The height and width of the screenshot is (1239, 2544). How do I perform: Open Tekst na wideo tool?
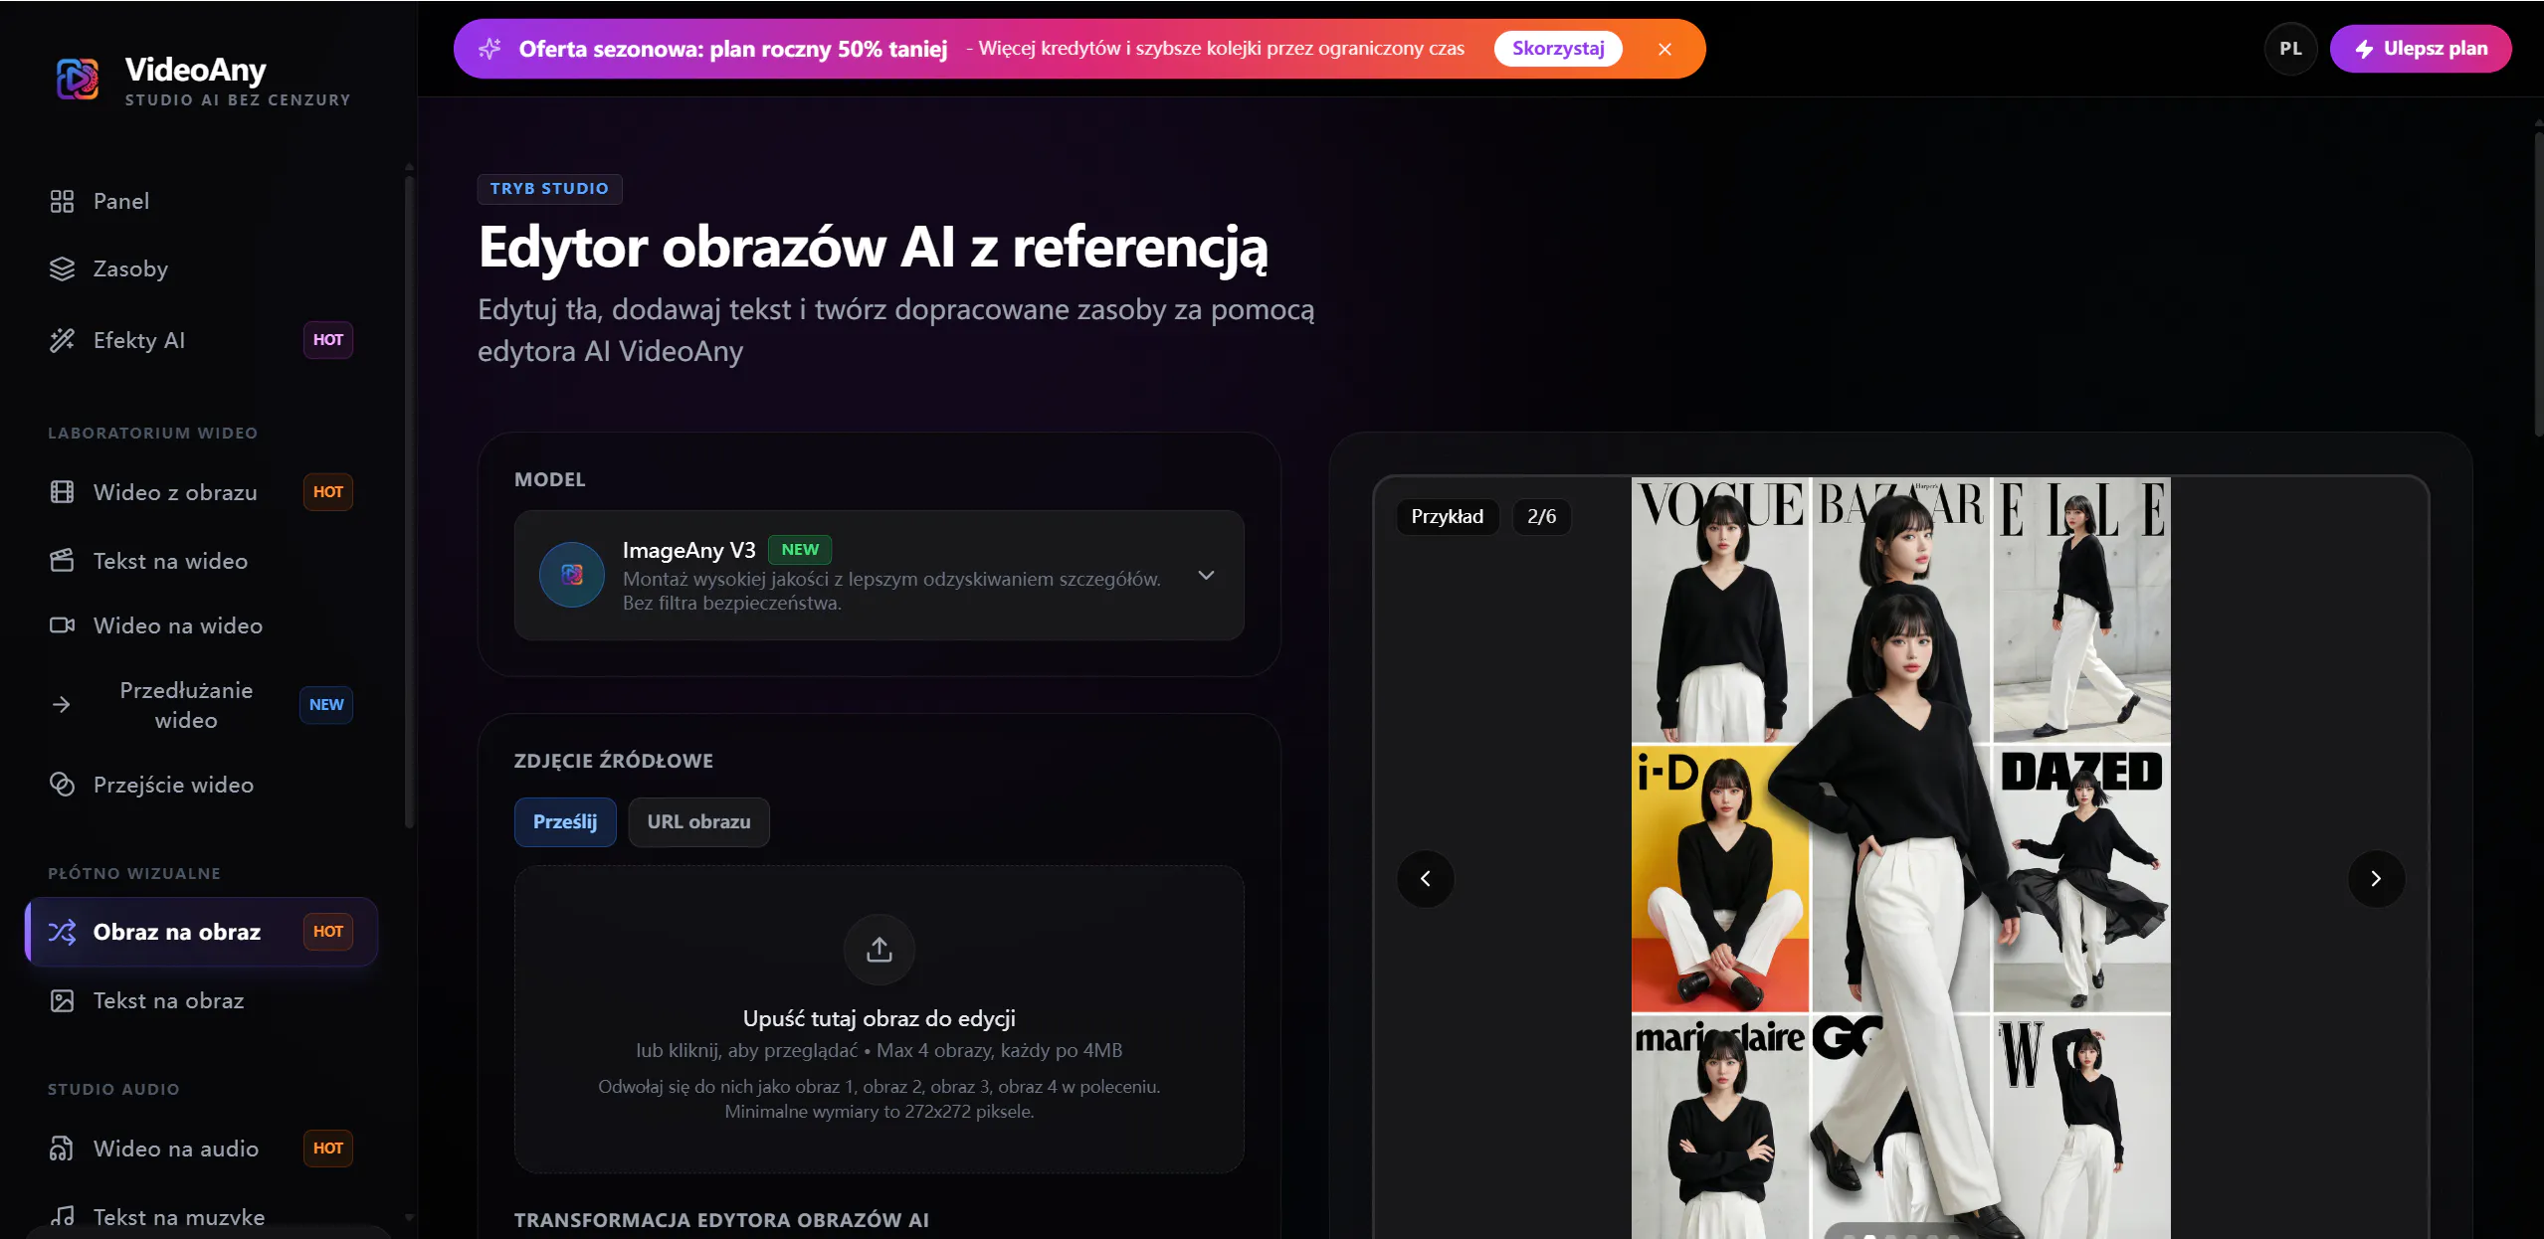pyautogui.click(x=202, y=561)
